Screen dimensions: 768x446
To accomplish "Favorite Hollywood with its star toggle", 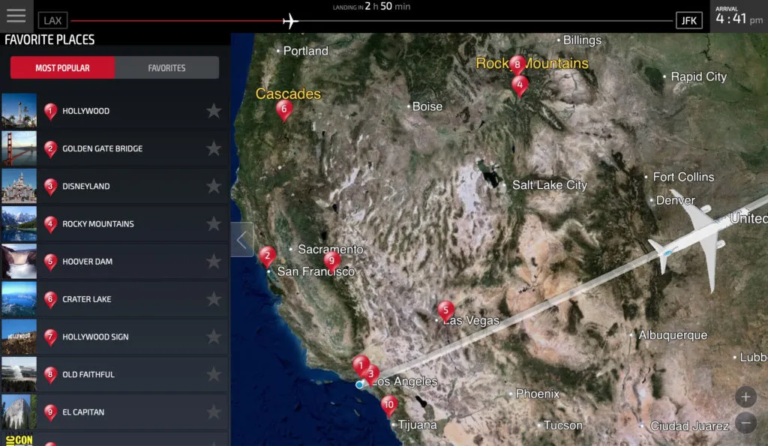I will tap(214, 110).
